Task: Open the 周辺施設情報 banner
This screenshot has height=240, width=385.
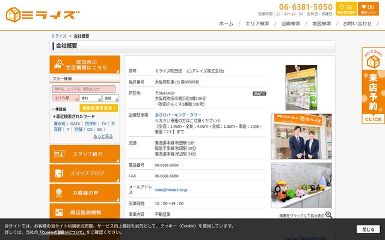Action: 85,212
